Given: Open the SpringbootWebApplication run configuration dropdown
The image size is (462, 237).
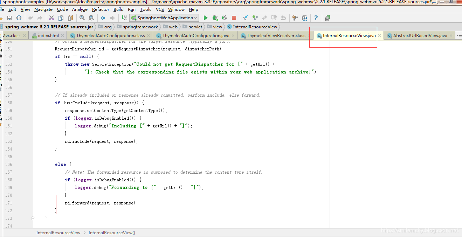Looking at the screenshot, I should 164,18.
